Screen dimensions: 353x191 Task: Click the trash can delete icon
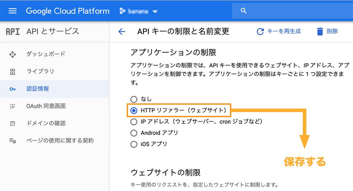(320, 31)
